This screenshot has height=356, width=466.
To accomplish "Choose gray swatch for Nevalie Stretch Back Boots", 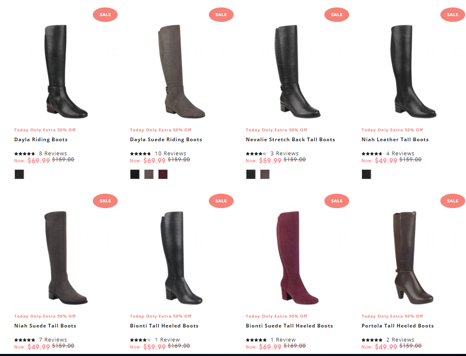I will point(265,174).
